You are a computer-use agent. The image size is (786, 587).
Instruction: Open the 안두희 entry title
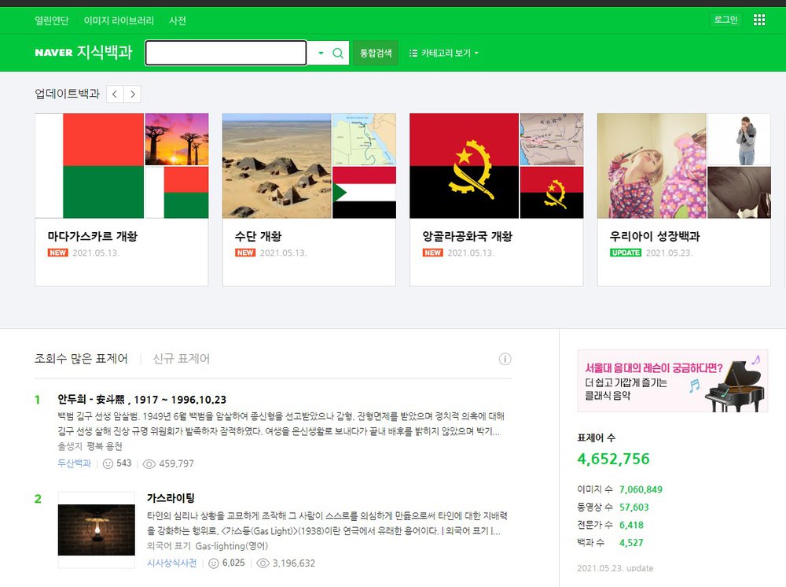pos(141,400)
